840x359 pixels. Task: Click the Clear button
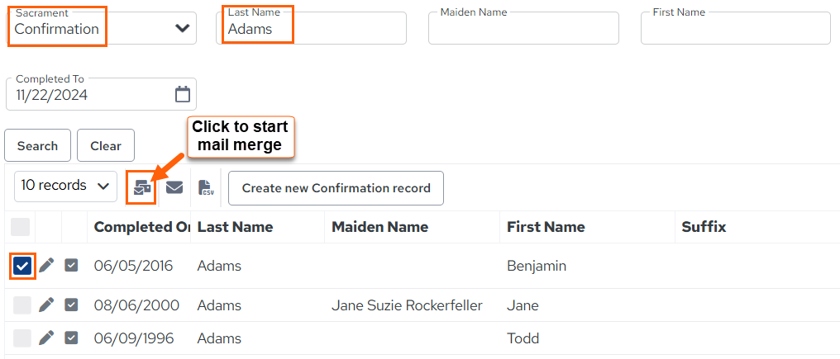coord(106,145)
